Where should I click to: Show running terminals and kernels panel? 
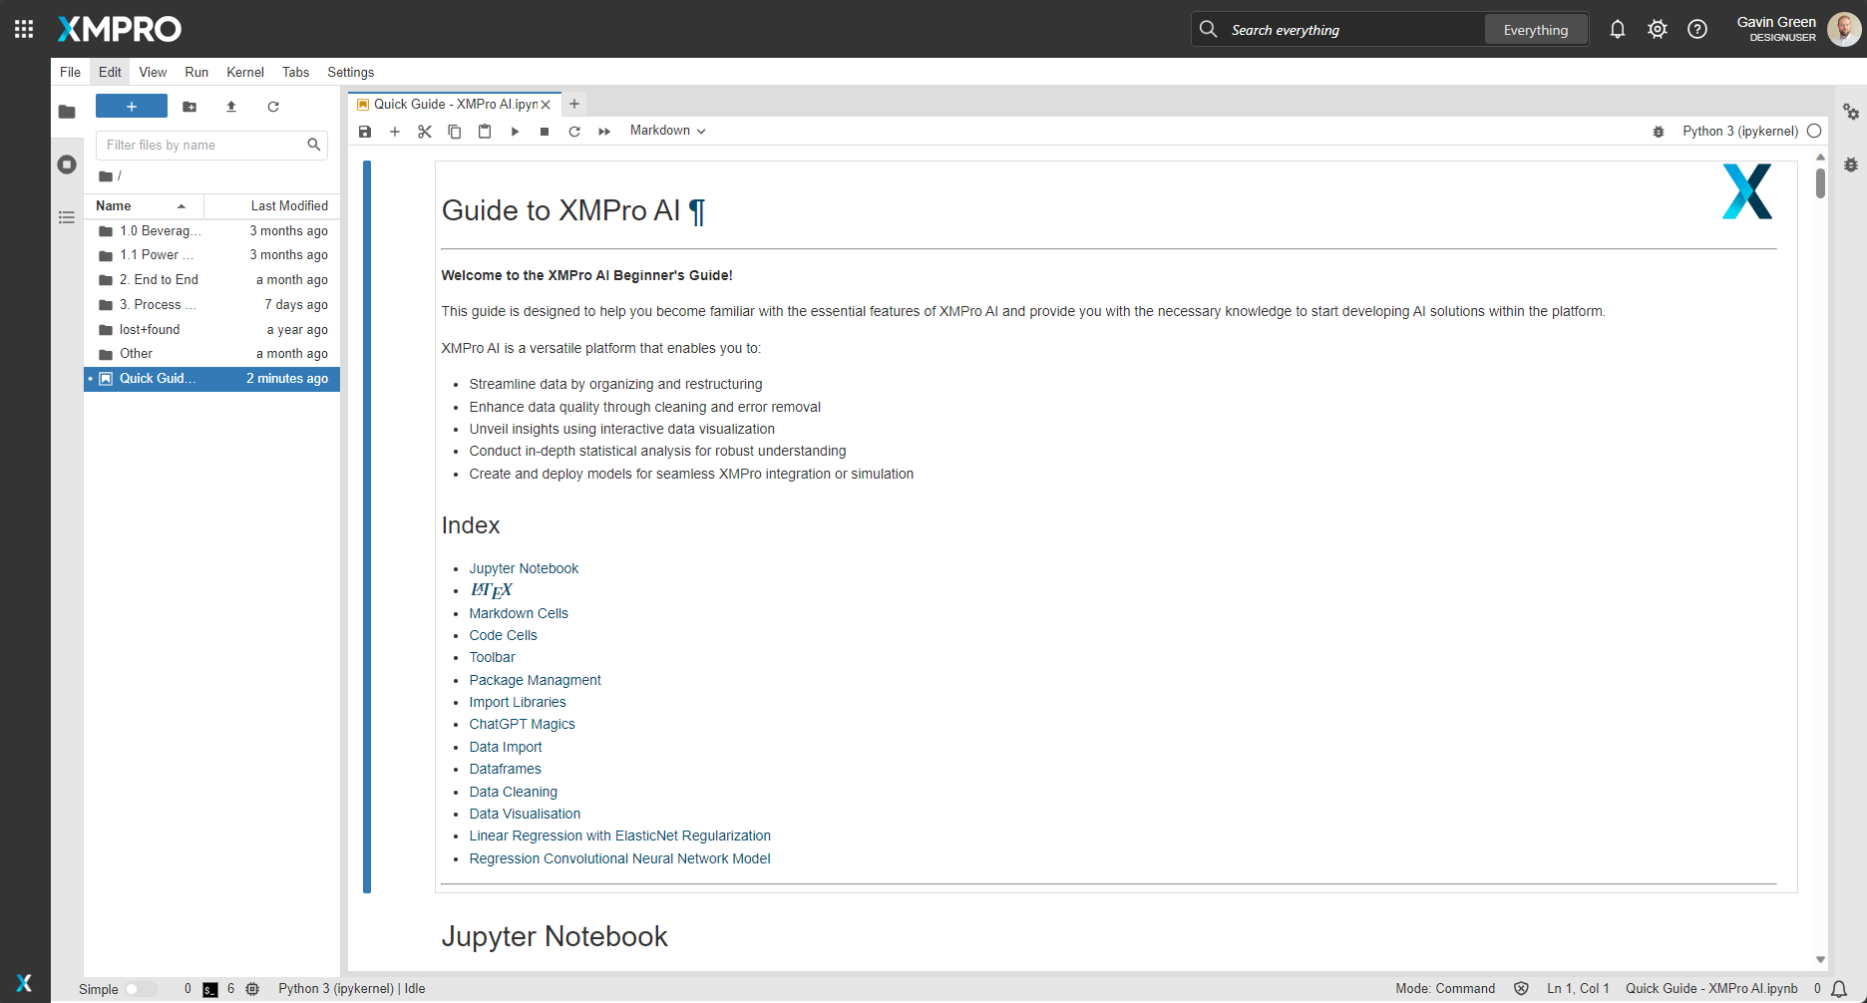(x=67, y=165)
